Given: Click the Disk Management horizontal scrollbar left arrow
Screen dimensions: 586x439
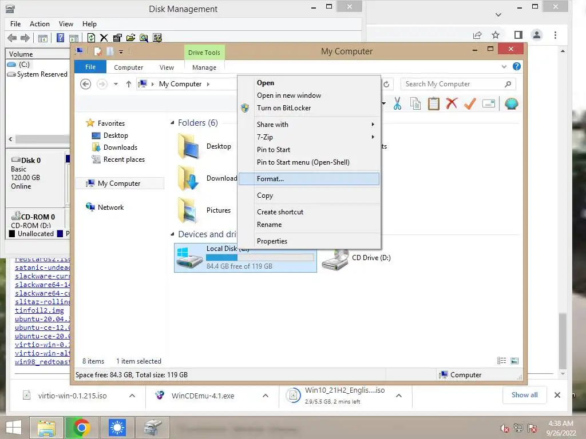Looking at the screenshot, I should tap(10, 139).
